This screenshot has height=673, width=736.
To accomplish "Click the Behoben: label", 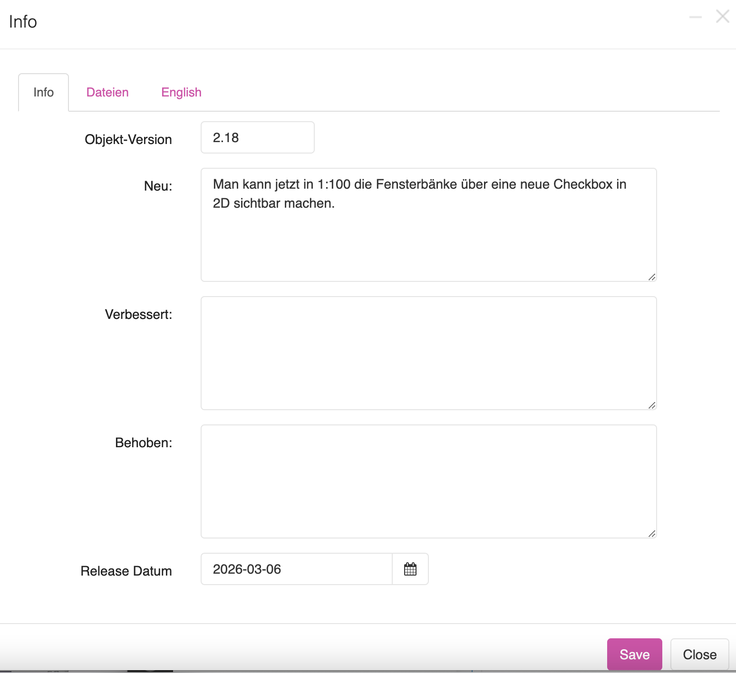I will click(x=144, y=442).
